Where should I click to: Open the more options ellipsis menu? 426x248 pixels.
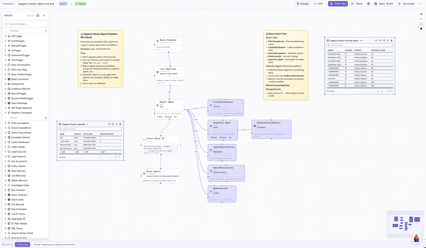pos(420,4)
